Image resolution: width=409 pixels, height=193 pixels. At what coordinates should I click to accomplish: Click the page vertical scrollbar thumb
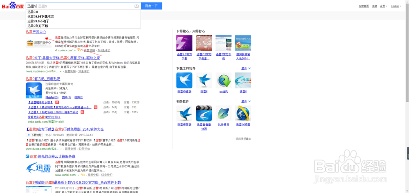pos(407,53)
